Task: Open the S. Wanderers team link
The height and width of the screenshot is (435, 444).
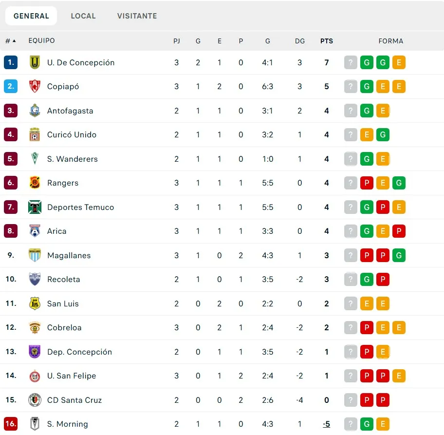Action: point(72,159)
